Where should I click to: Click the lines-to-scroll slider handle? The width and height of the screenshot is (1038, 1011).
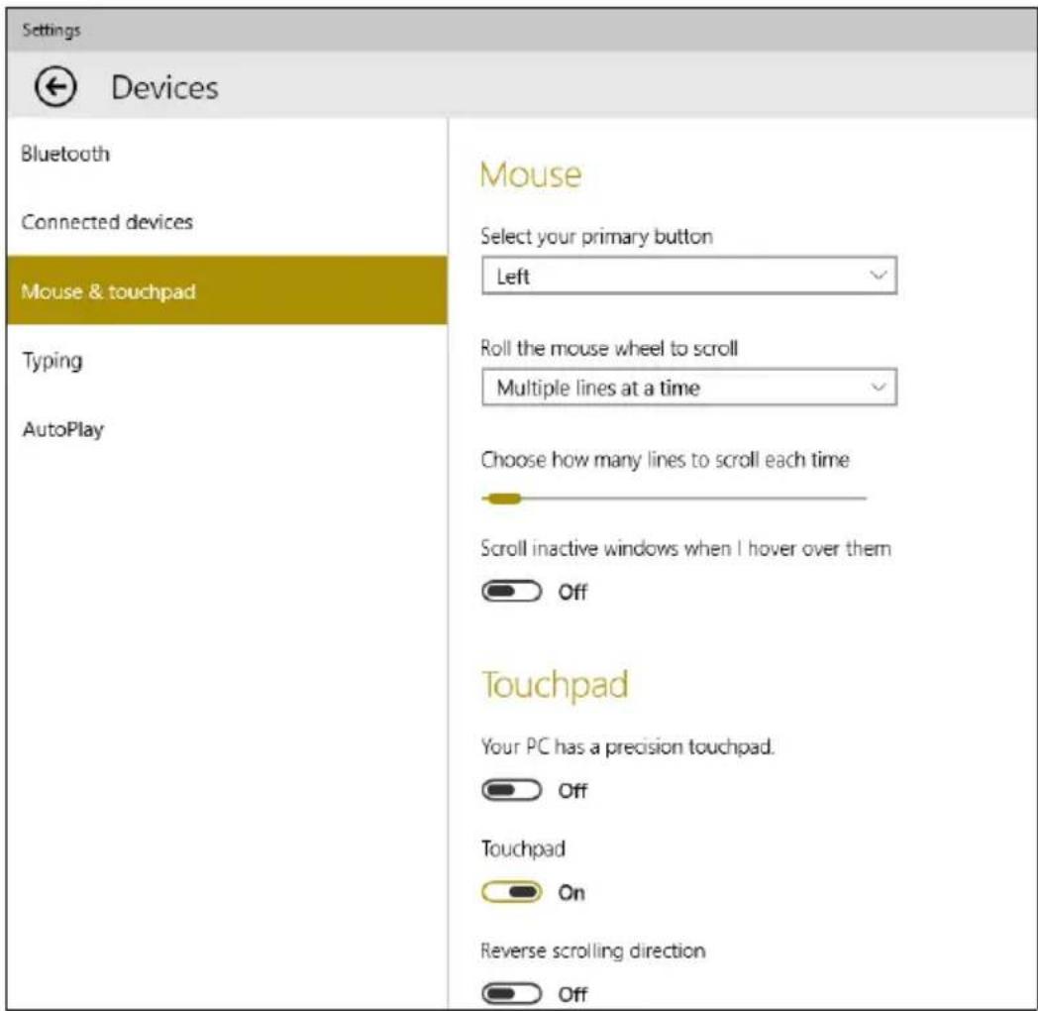503,499
